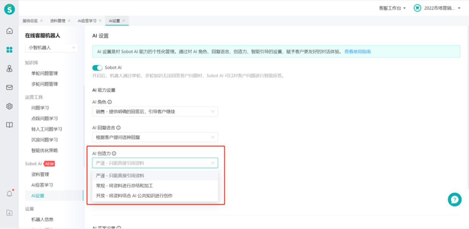The image size is (469, 229).
Task: Close the 接待总览 tab
Action: tap(41, 21)
